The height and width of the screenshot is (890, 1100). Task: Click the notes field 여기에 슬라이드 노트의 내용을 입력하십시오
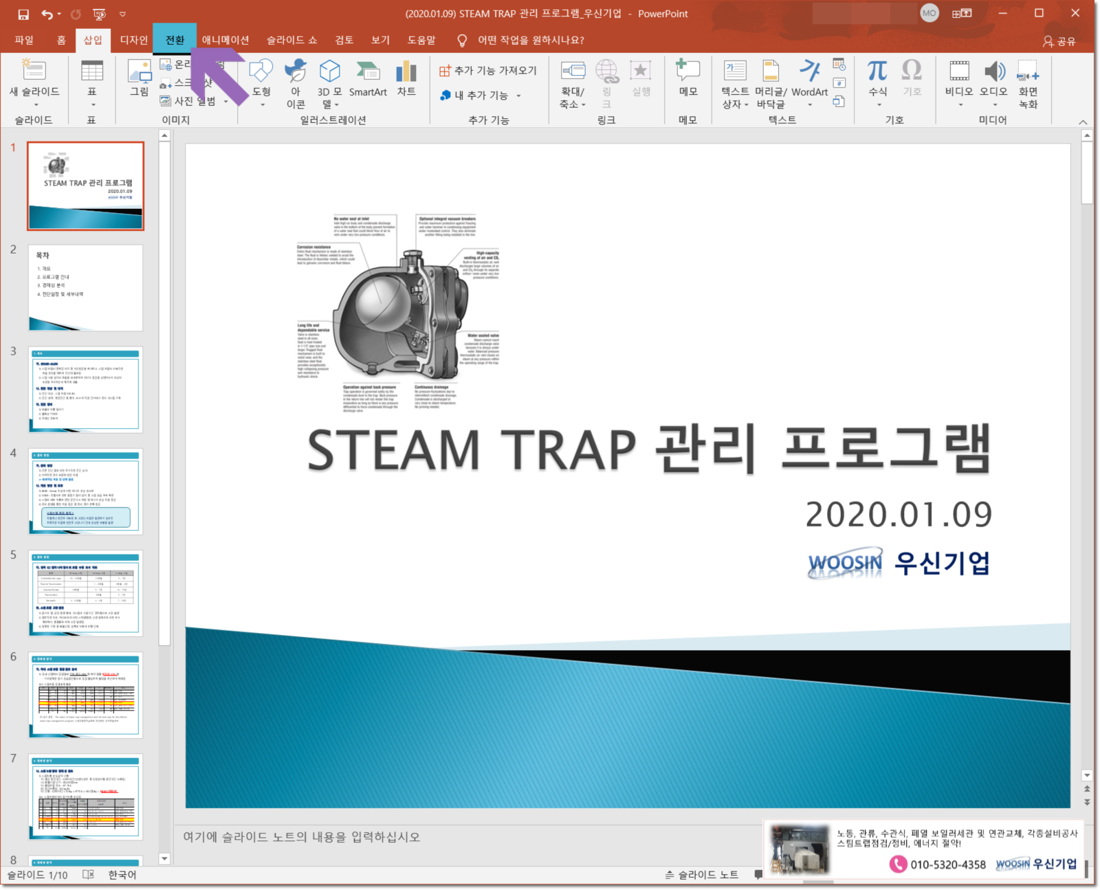tap(301, 837)
